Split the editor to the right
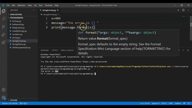Viewport: 192px width, 108px height. click(x=183, y=10)
